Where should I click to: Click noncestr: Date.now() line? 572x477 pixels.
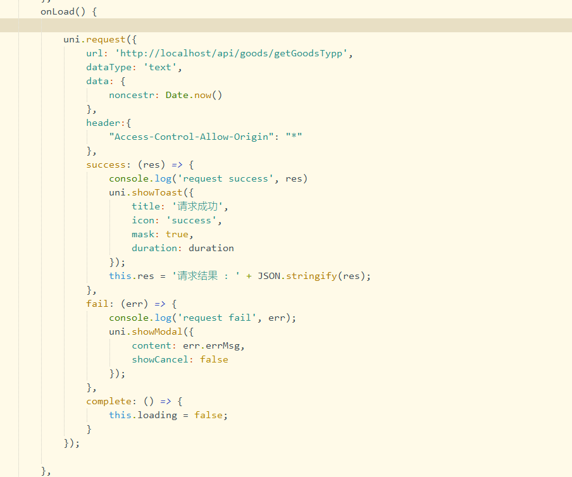pos(165,95)
